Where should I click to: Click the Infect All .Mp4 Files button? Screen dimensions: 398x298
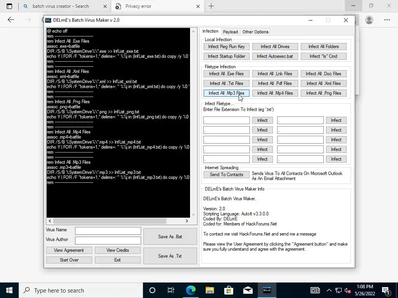[x=275, y=93]
